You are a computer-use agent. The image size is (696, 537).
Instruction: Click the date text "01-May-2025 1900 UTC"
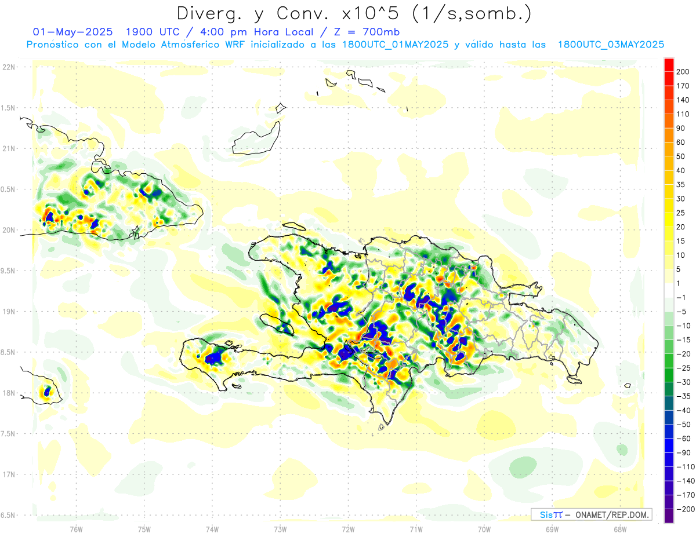point(103,32)
